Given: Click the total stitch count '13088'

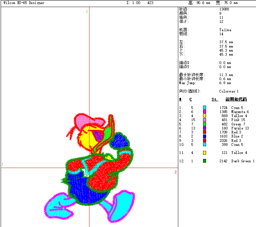Looking at the screenshot, I should coord(224,9).
